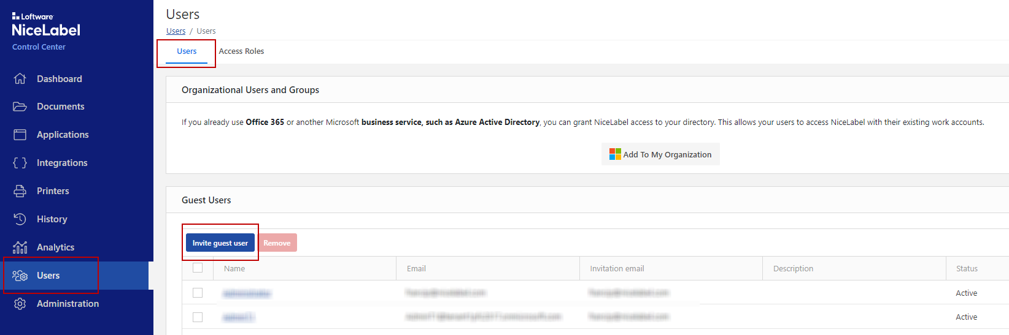Open Analytics in the sidebar
Image resolution: width=1009 pixels, height=335 pixels.
pos(56,247)
